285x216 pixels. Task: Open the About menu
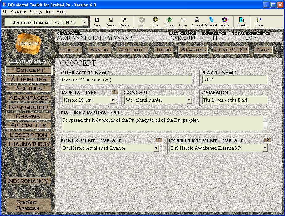61,12
